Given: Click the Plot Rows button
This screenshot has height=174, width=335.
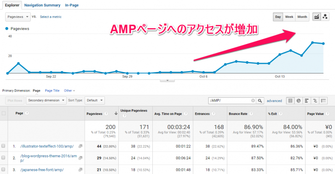Looking at the screenshot, I should pos(15,101).
